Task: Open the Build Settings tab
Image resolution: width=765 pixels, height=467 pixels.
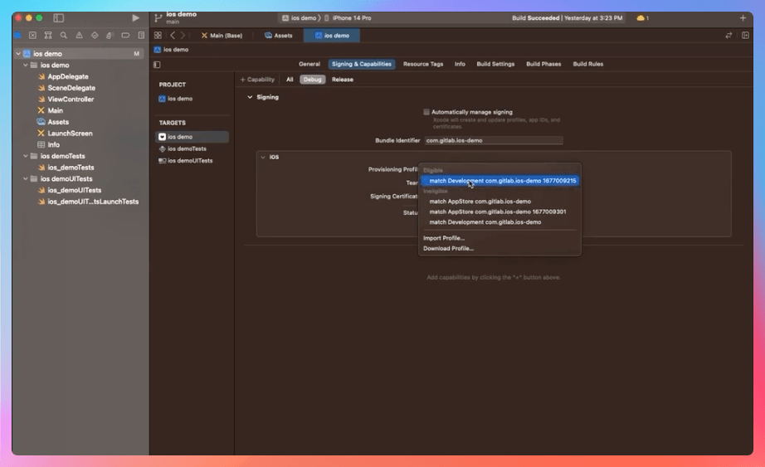Action: click(495, 64)
